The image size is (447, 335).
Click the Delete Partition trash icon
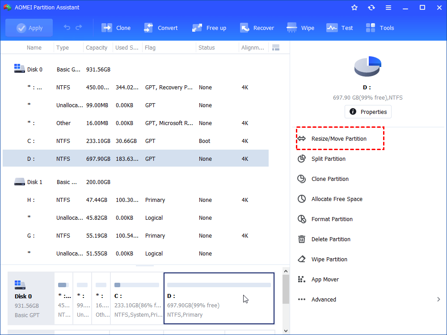pyautogui.click(x=302, y=239)
